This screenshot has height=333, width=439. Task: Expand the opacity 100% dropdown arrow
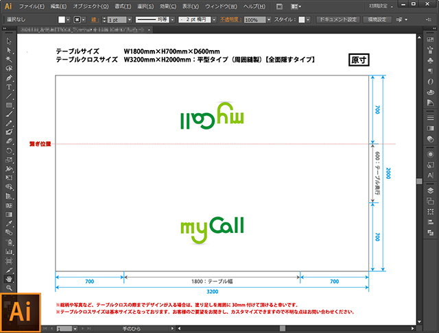(269, 20)
